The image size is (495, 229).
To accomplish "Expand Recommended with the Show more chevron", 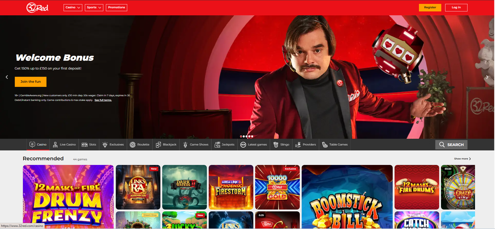I will click(x=470, y=159).
